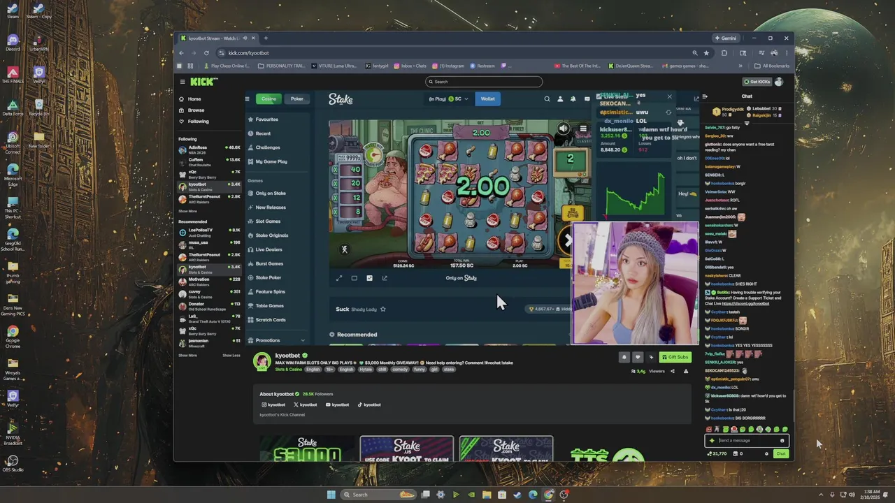The image size is (895, 503).
Task: Open the Stake profile icon
Action: pyautogui.click(x=560, y=99)
